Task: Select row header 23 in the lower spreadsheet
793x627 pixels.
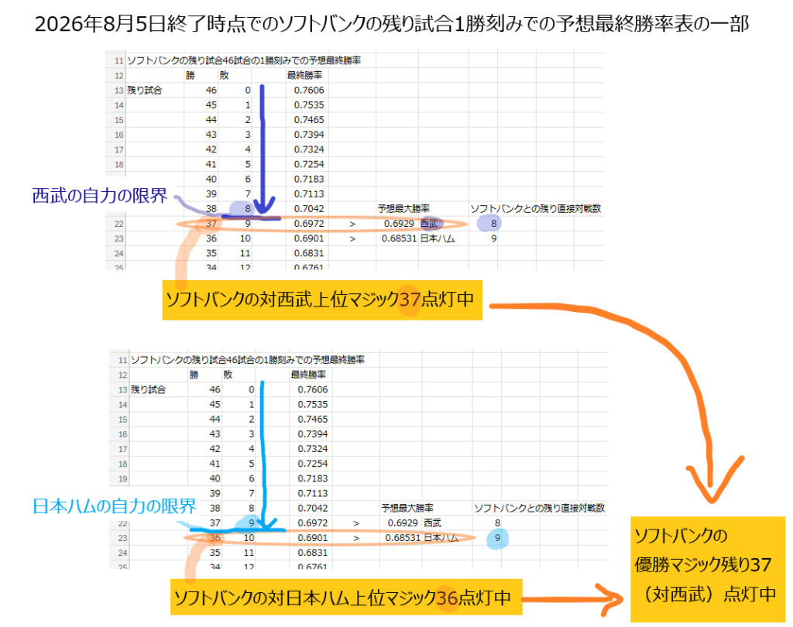Action: coord(122,538)
